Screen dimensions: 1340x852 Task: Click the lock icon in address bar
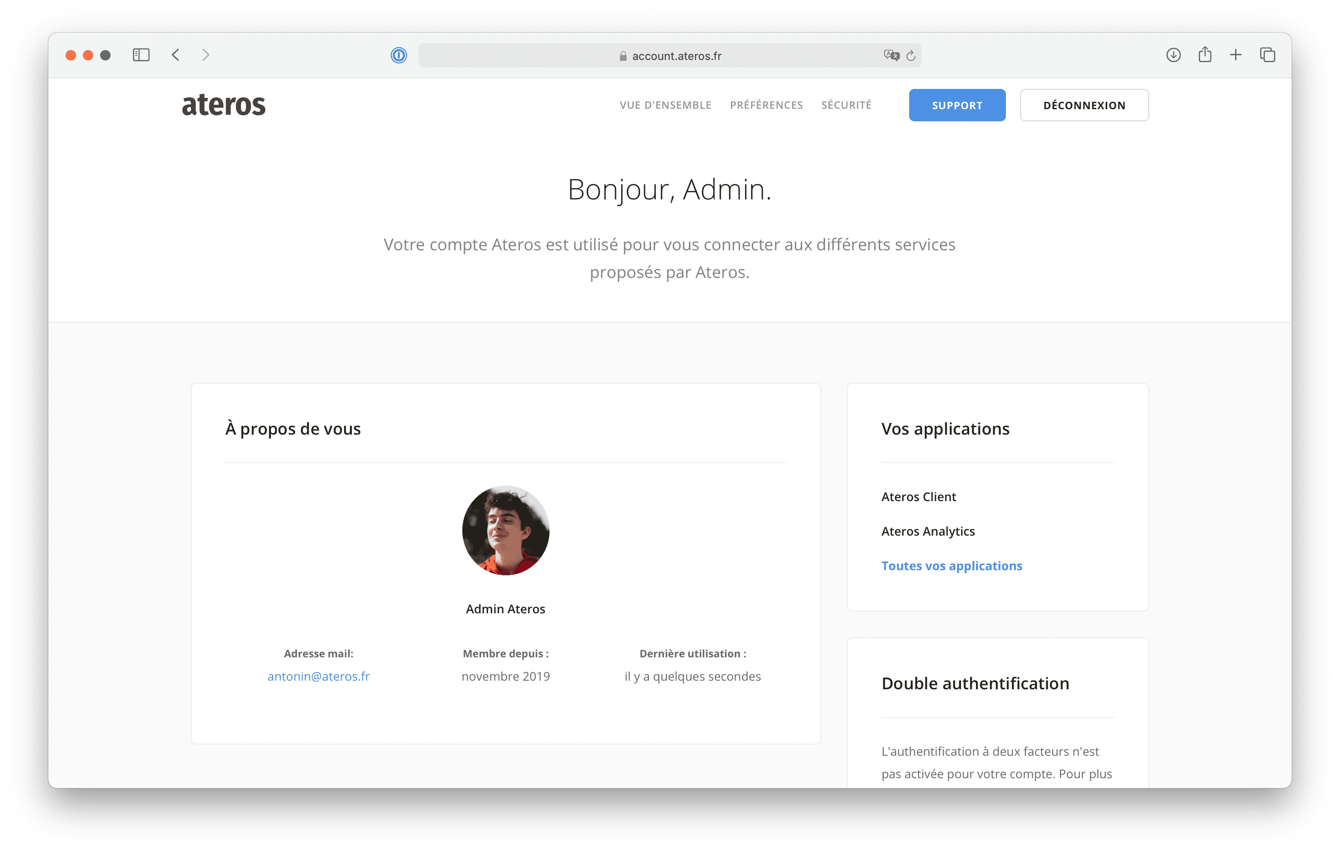click(x=623, y=56)
